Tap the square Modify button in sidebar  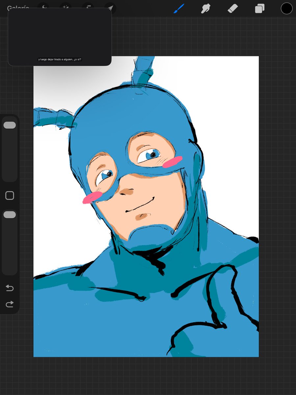[x=10, y=196]
